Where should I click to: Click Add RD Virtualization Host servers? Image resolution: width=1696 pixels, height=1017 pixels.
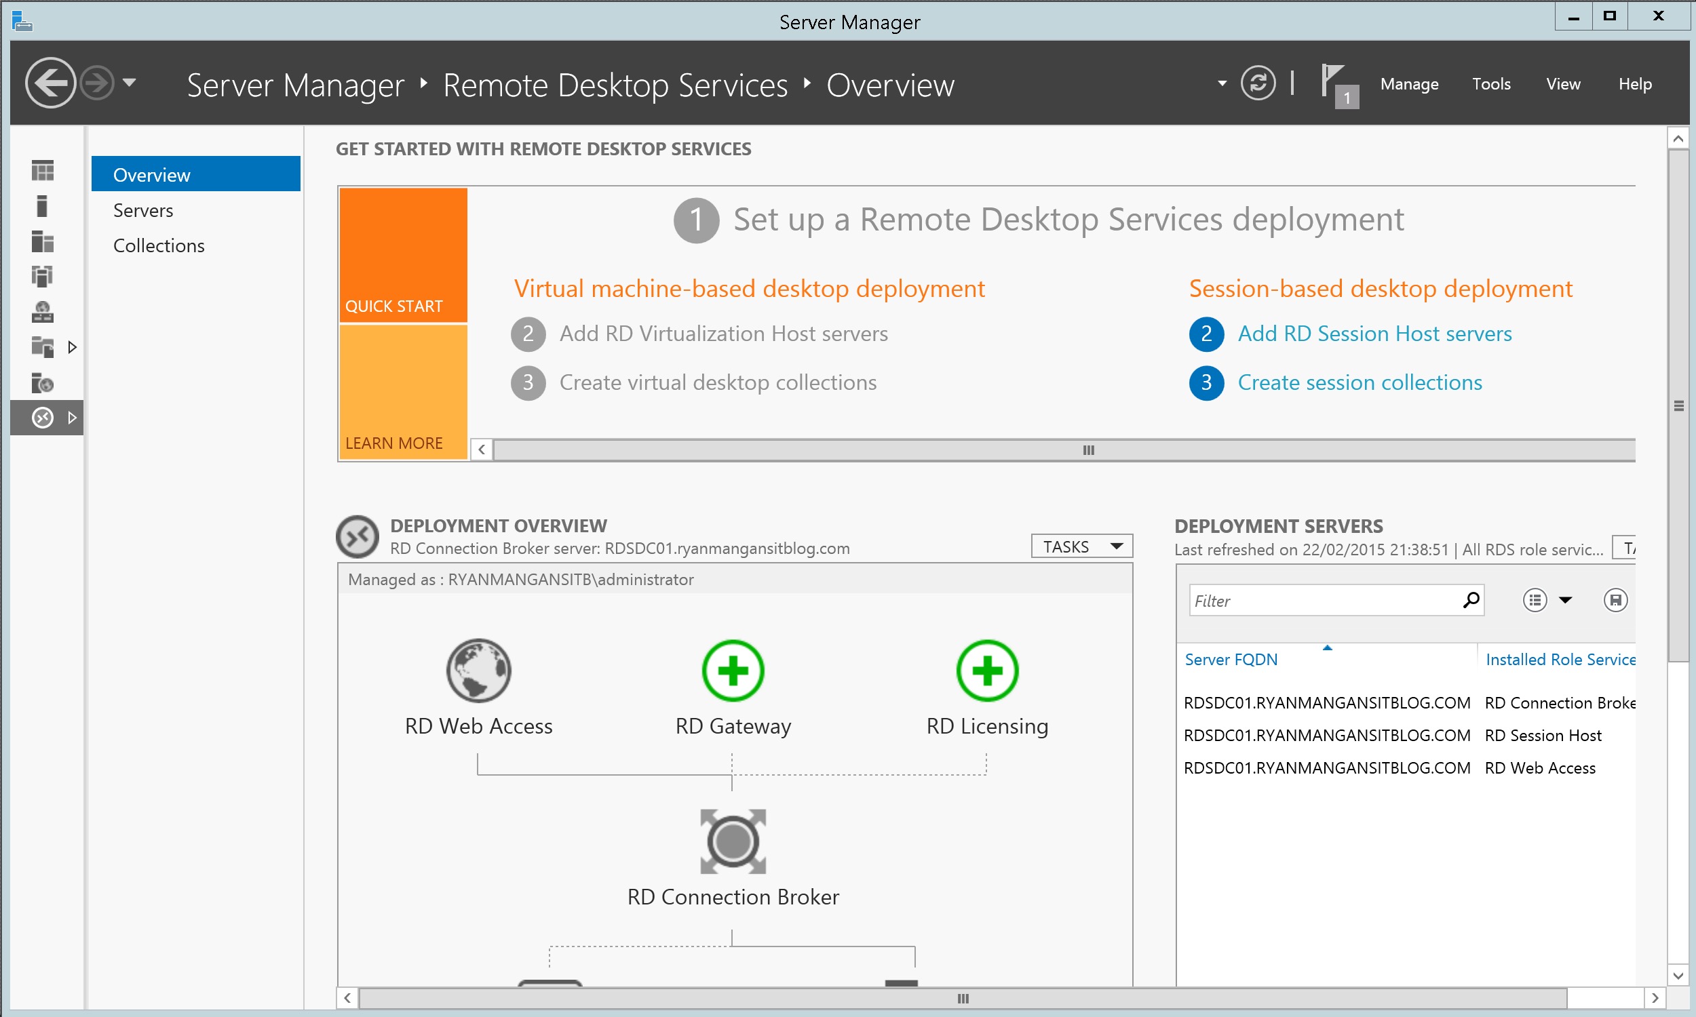tap(723, 333)
